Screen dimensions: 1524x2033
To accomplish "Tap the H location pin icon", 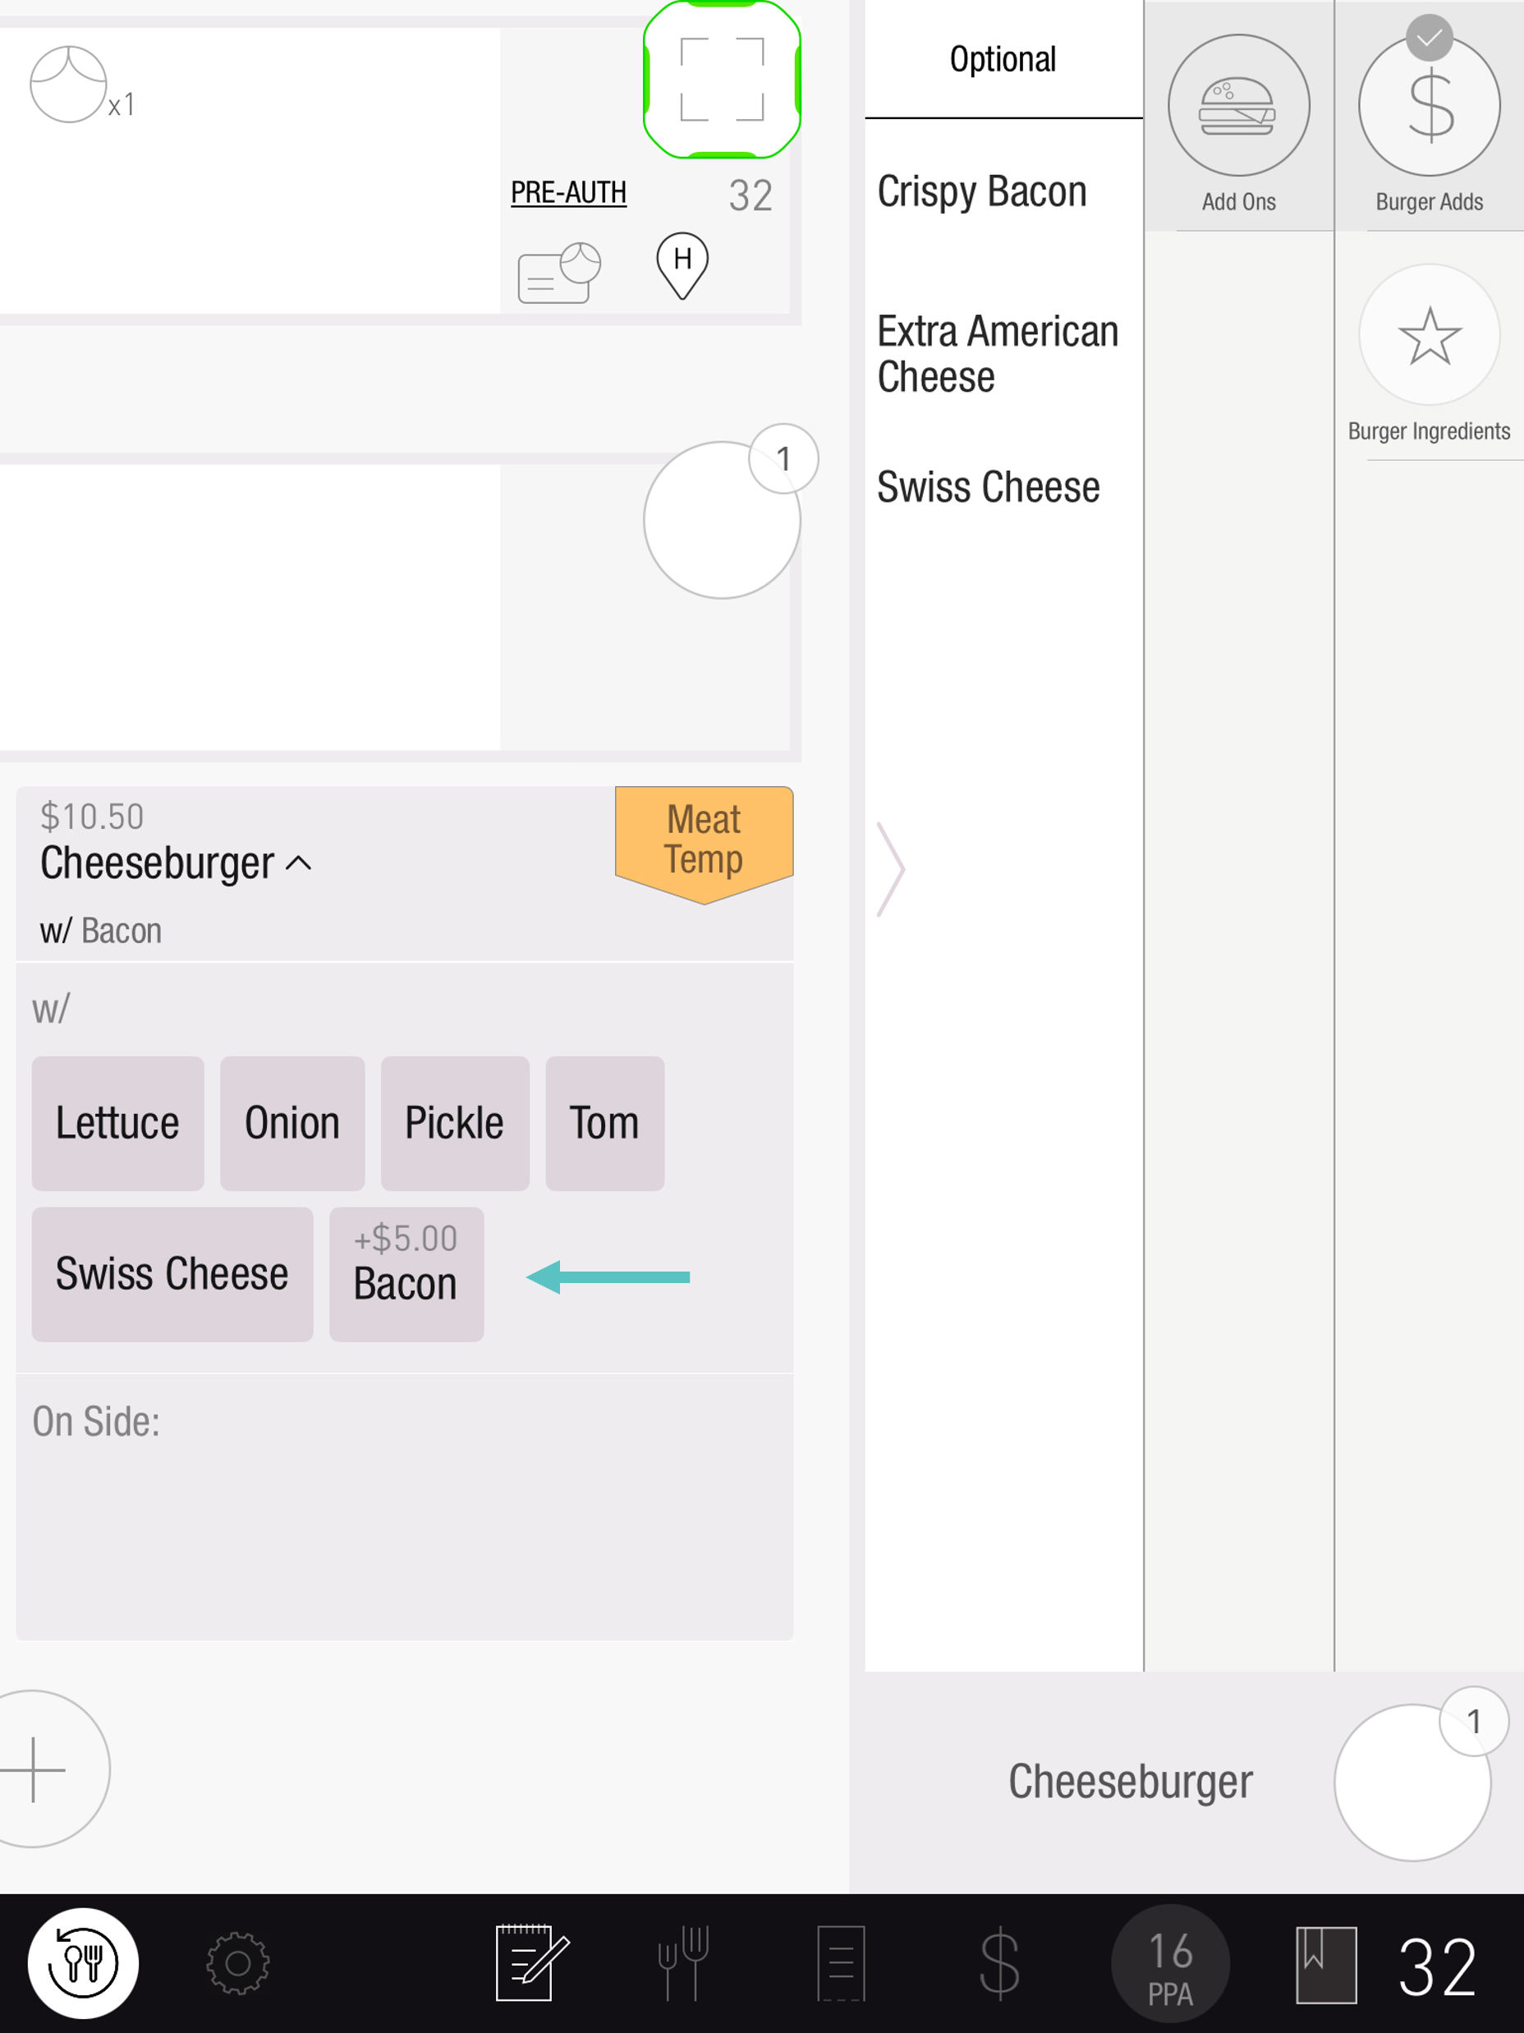I will (682, 264).
